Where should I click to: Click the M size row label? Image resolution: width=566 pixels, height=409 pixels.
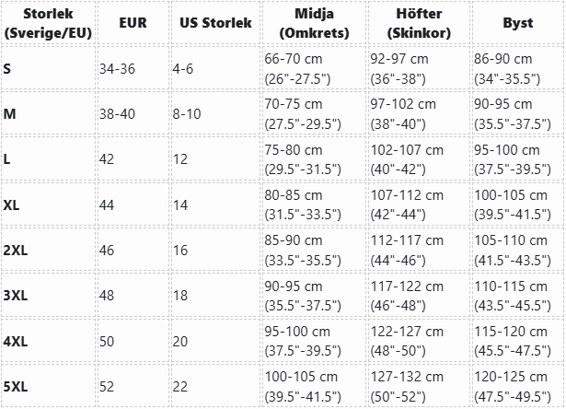[10, 114]
